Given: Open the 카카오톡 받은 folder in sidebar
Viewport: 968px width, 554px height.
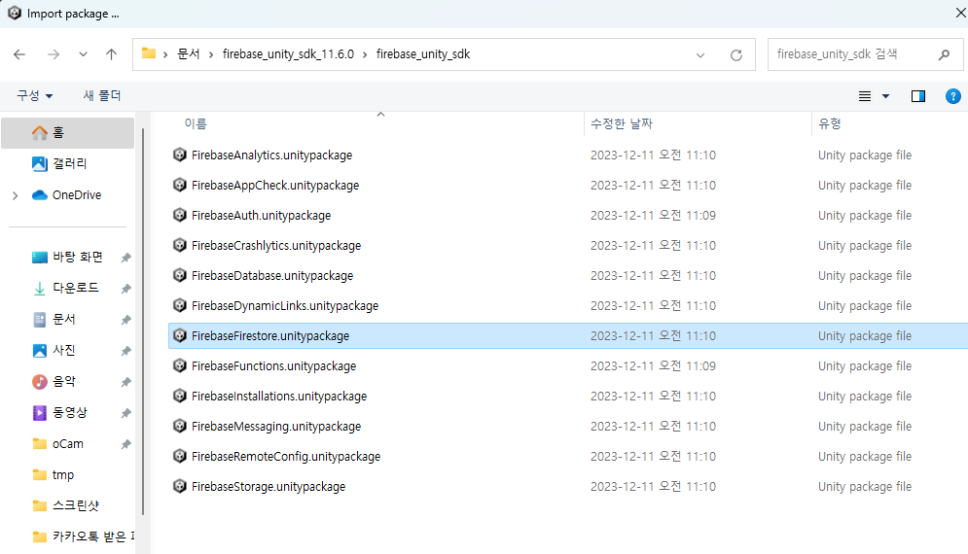Looking at the screenshot, I should [x=84, y=537].
